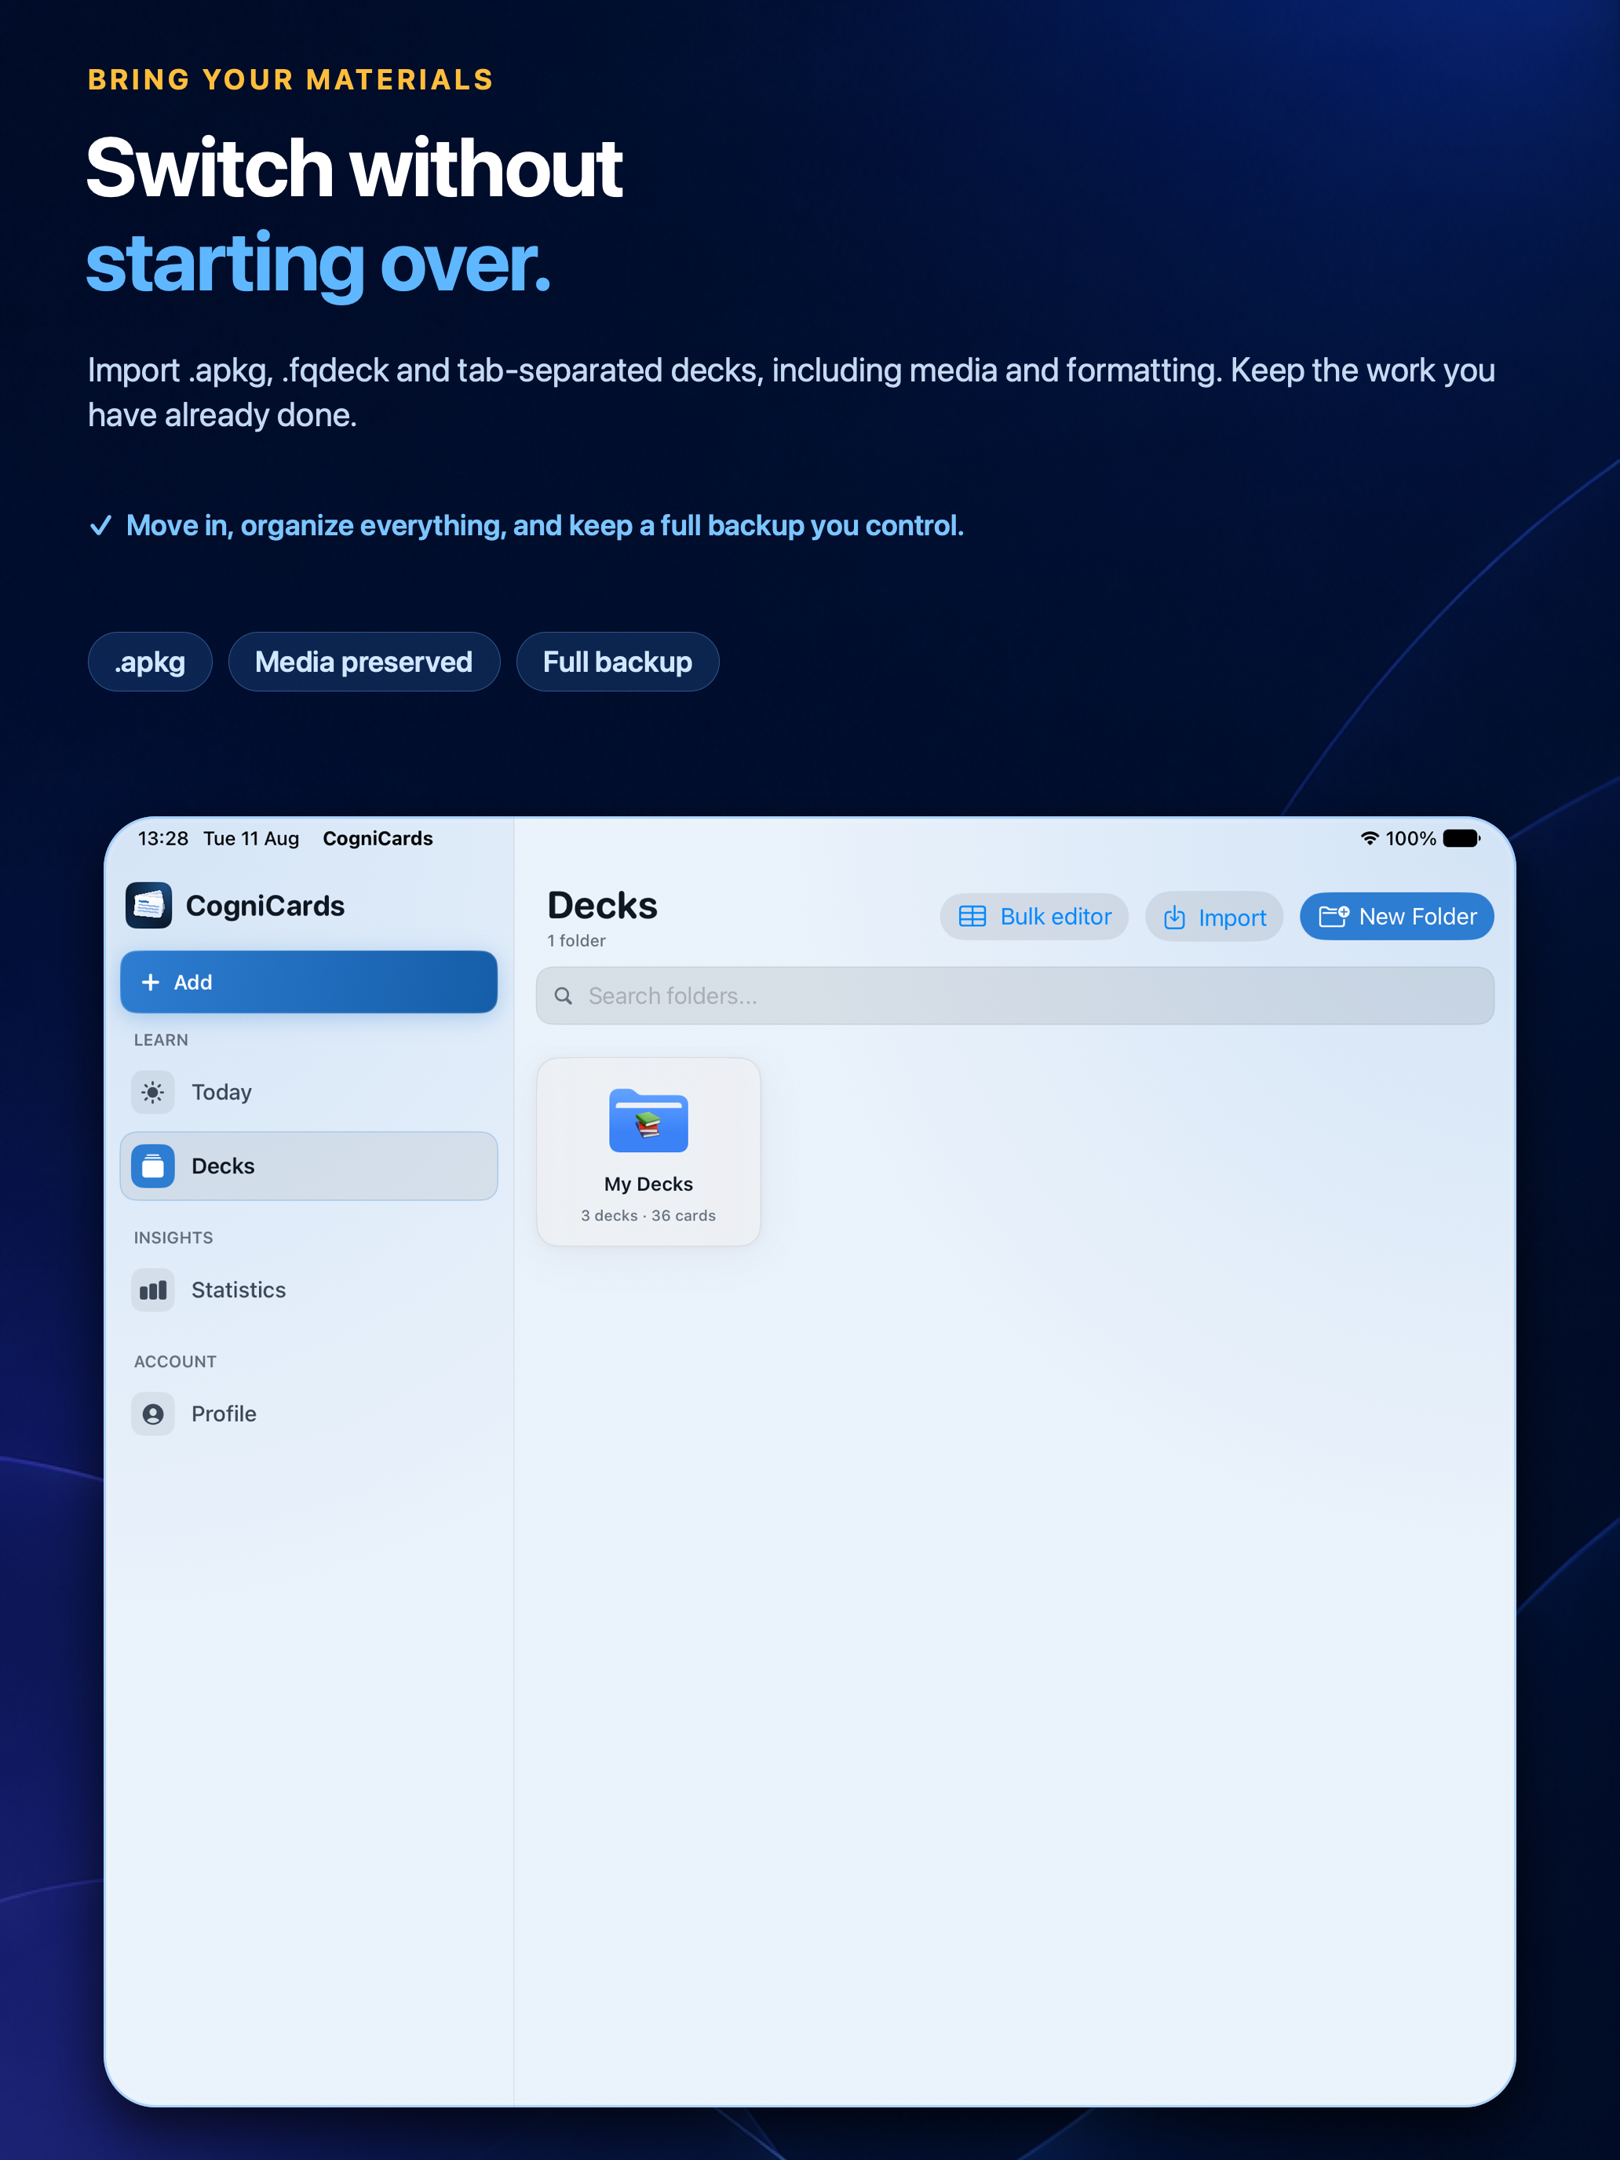Click the checkmark beside Move in tagline
The image size is (1620, 2160).
click(100, 525)
